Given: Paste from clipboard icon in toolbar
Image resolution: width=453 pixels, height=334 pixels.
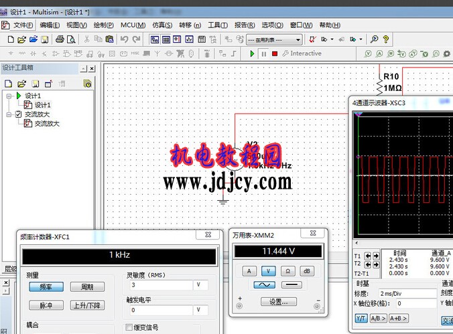Looking at the screenshot, I should [x=109, y=39].
